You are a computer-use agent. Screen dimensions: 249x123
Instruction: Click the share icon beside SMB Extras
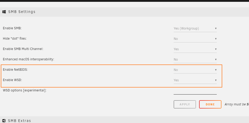4,121
